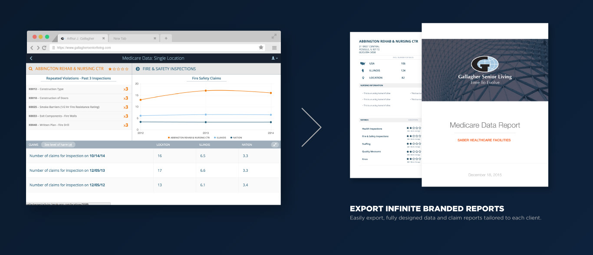This screenshot has width=593, height=255.
Task: Click the orange 2014 data point on chart
Action: pyautogui.click(x=271, y=93)
